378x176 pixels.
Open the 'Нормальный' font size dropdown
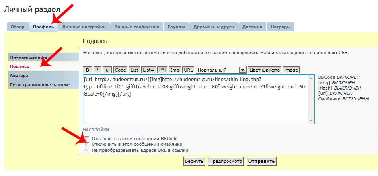221,70
